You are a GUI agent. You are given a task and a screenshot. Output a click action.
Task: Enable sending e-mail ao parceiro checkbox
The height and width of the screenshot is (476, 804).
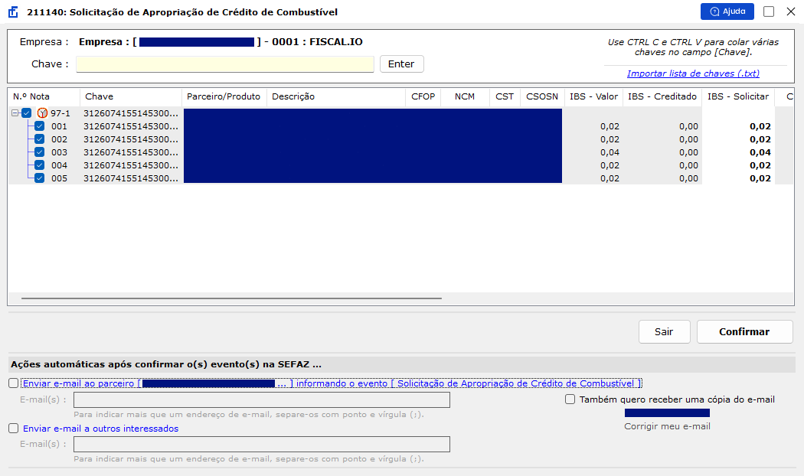pyautogui.click(x=13, y=383)
